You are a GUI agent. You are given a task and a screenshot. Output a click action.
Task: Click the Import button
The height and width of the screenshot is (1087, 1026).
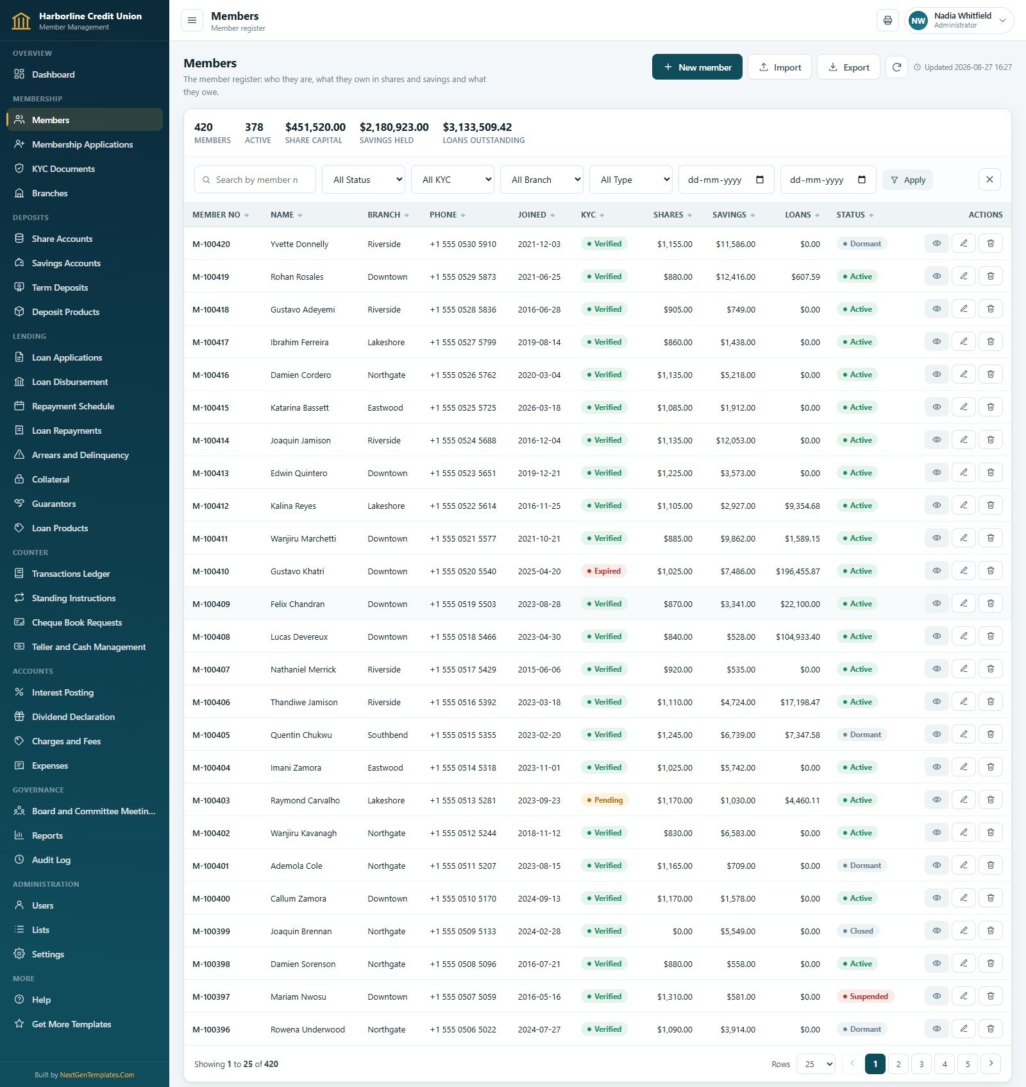780,67
